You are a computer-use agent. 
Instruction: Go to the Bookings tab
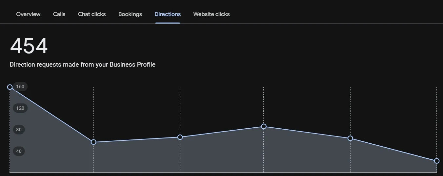[130, 14]
